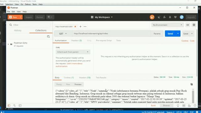This screenshot has width=201, height=113.
Task: Open new window/tab icon dropdown in toolbar
Action: click(x=50, y=17)
